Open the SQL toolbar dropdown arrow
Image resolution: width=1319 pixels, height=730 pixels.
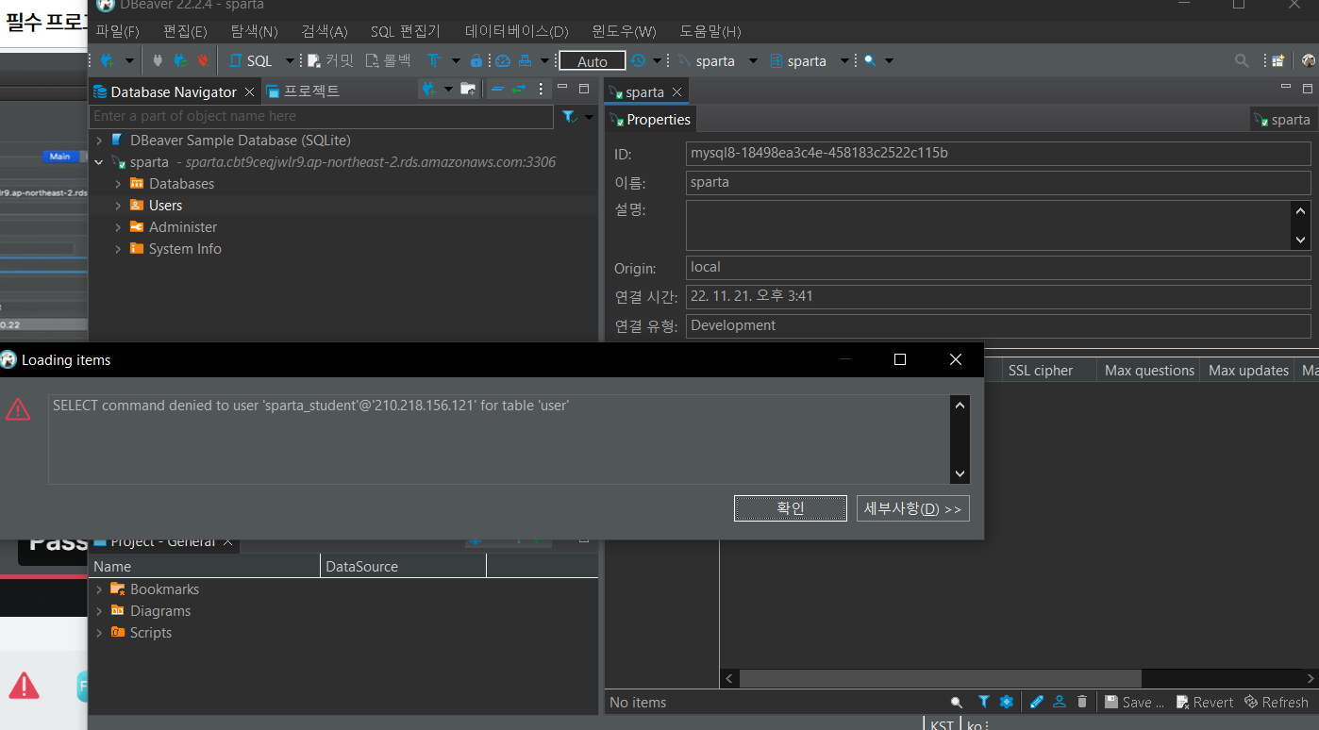pos(290,61)
